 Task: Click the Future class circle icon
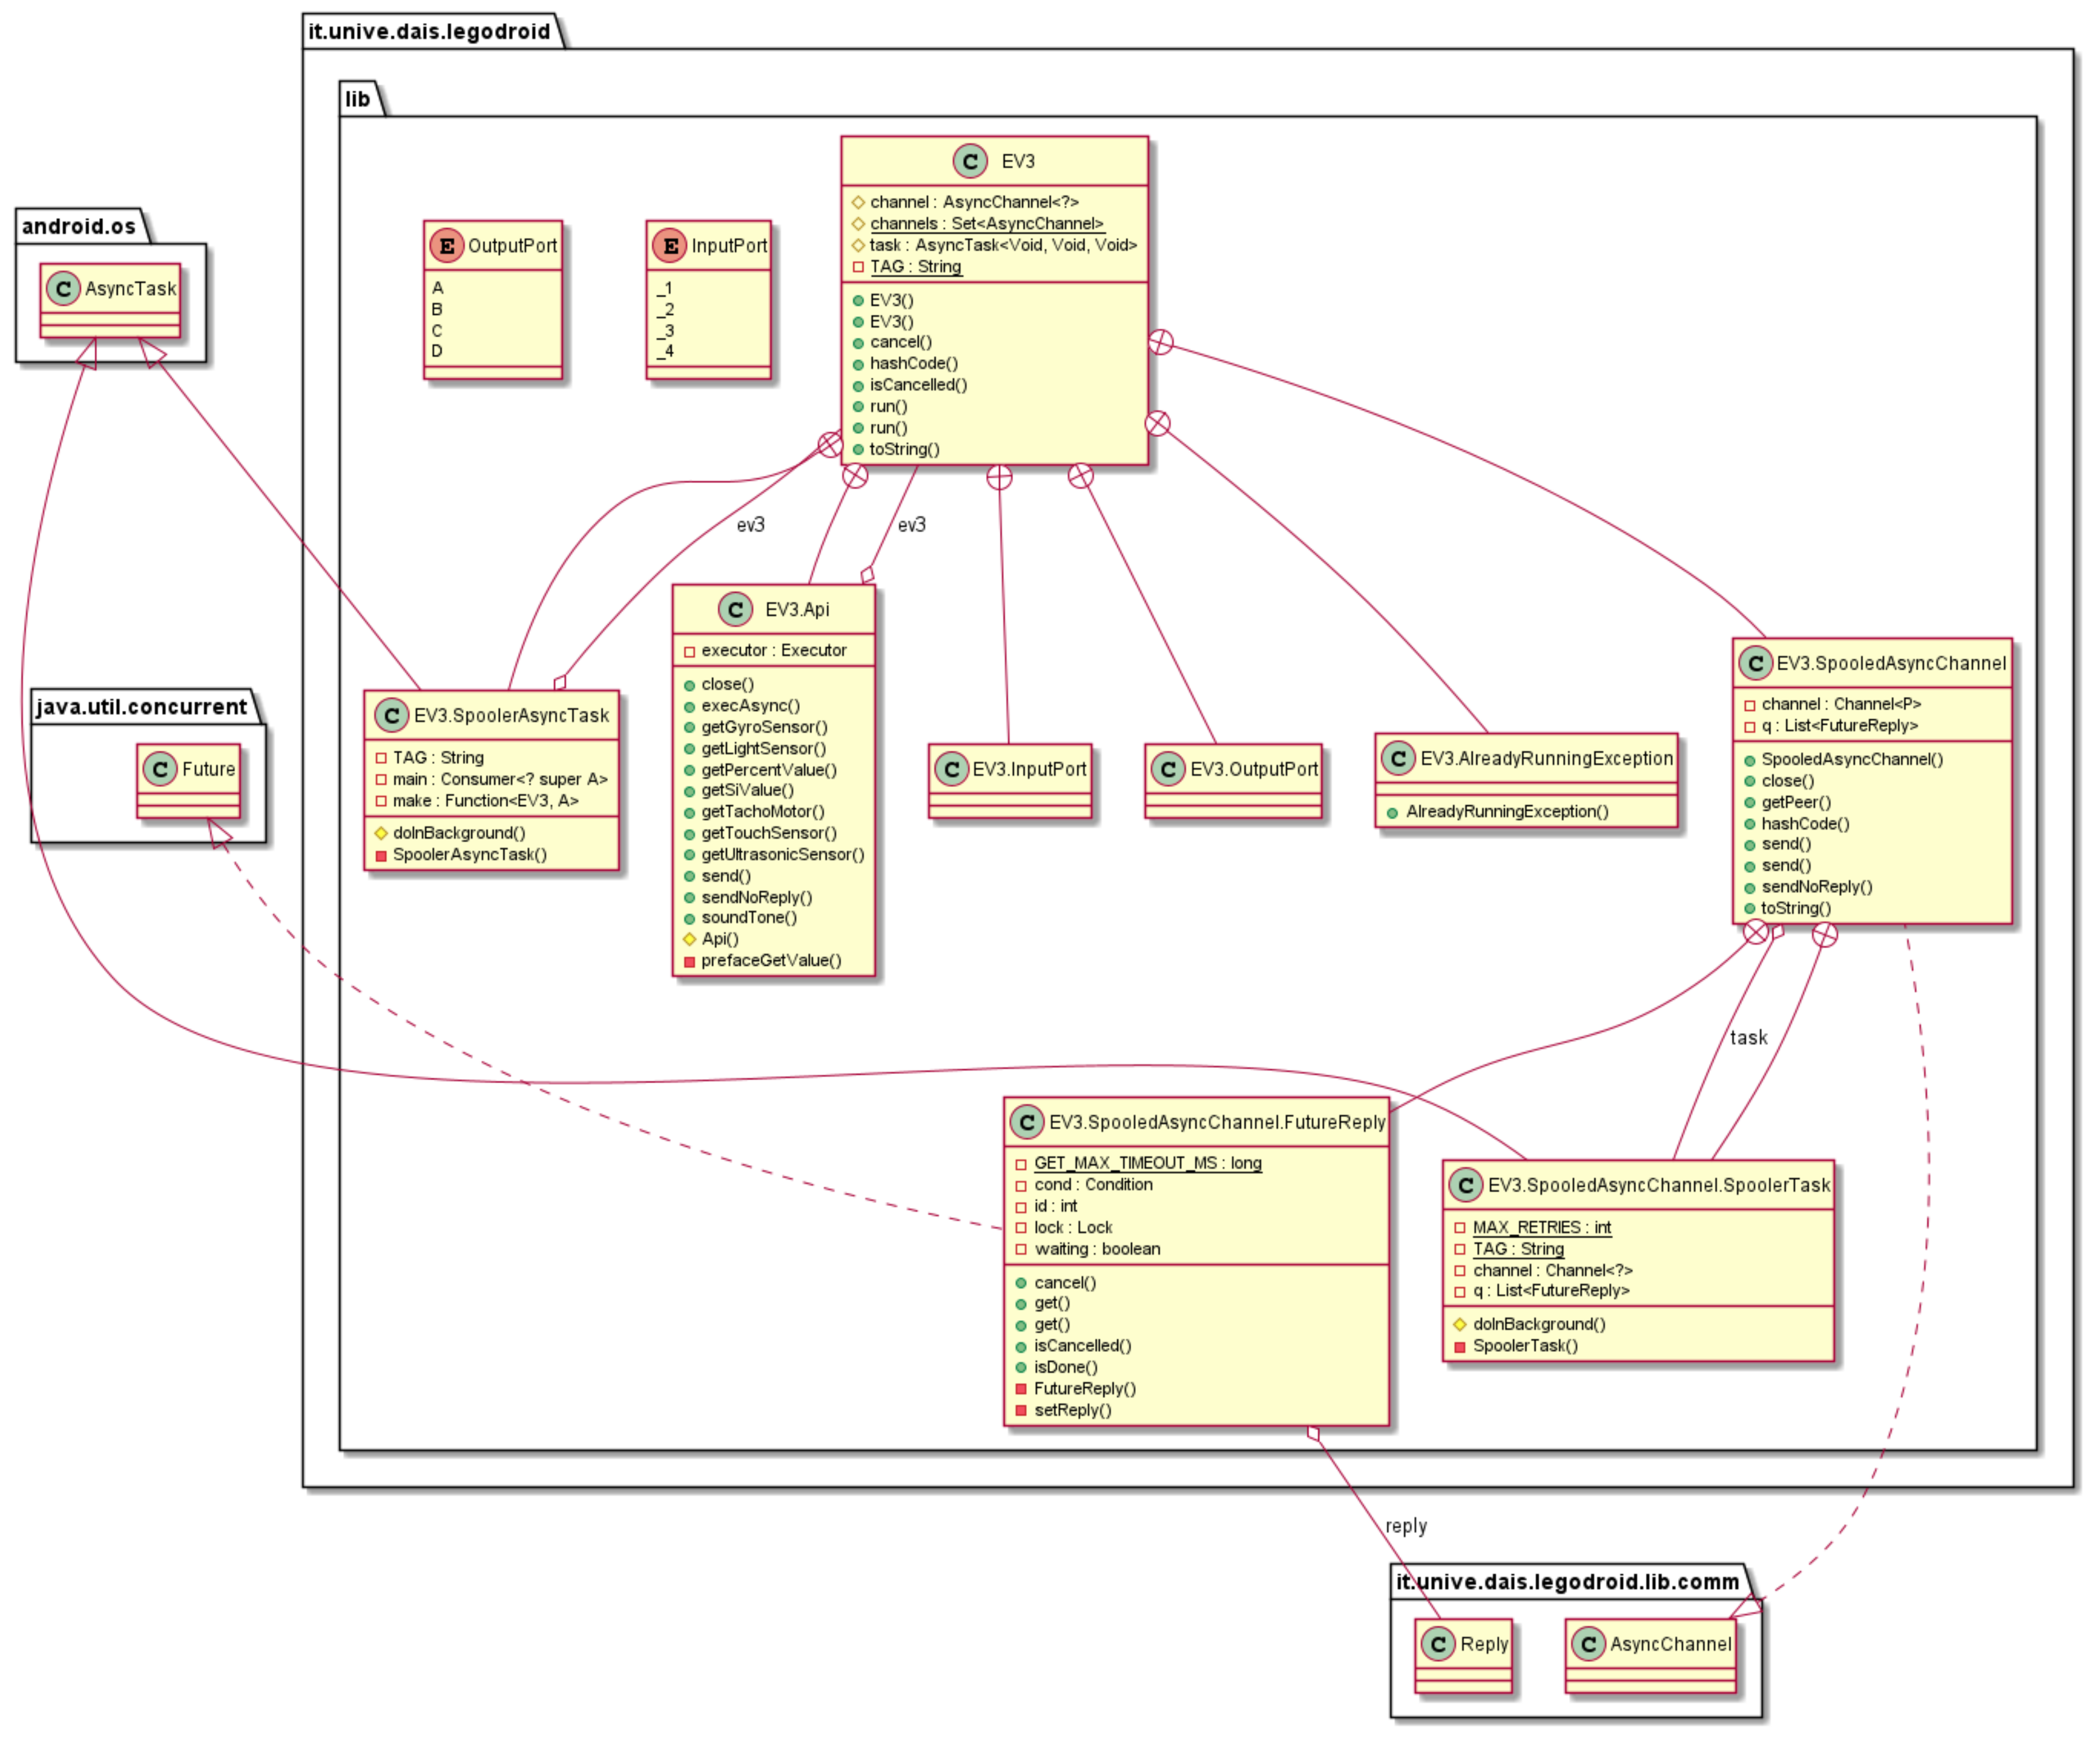pyautogui.click(x=160, y=770)
